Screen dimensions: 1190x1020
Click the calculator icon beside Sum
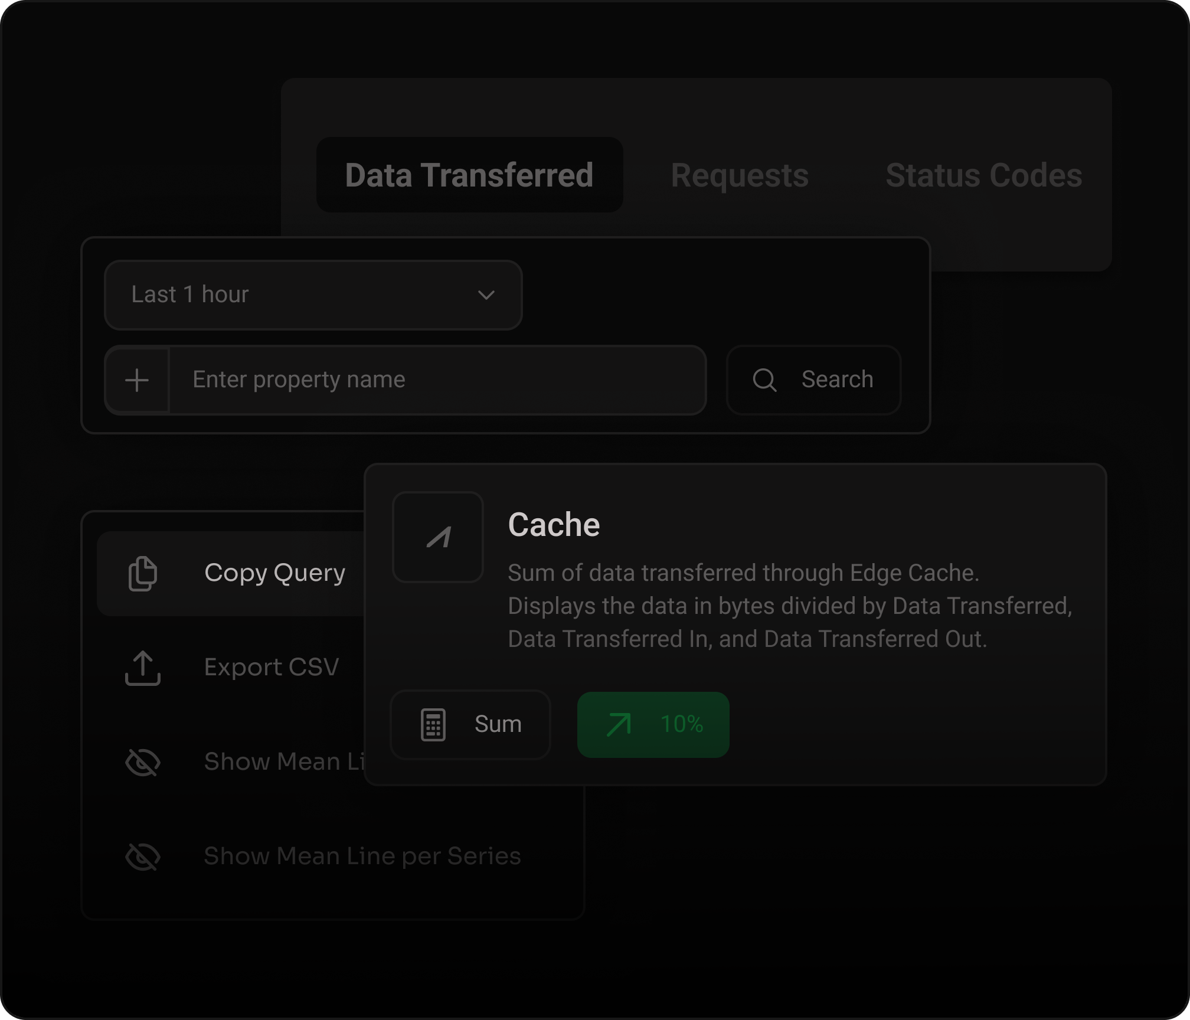433,724
